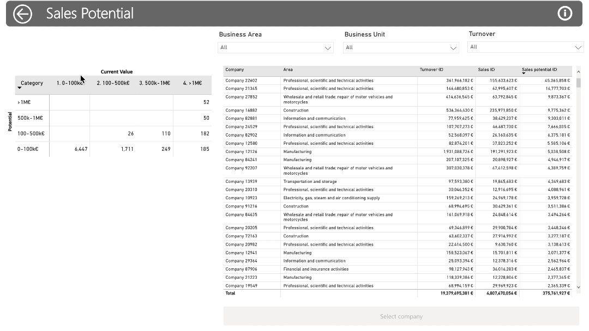Select the Company 24529 row

tap(398, 127)
